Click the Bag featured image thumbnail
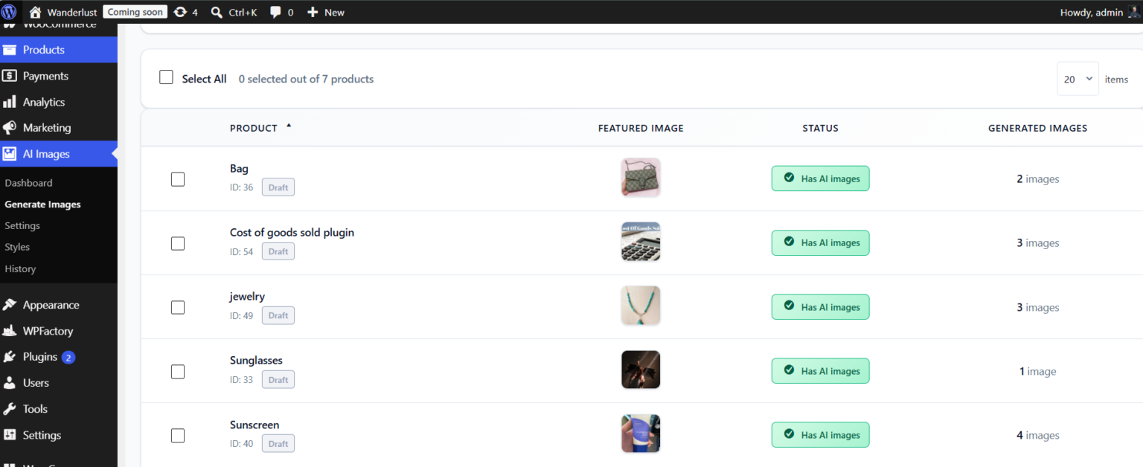This screenshot has height=467, width=1143. pyautogui.click(x=641, y=177)
